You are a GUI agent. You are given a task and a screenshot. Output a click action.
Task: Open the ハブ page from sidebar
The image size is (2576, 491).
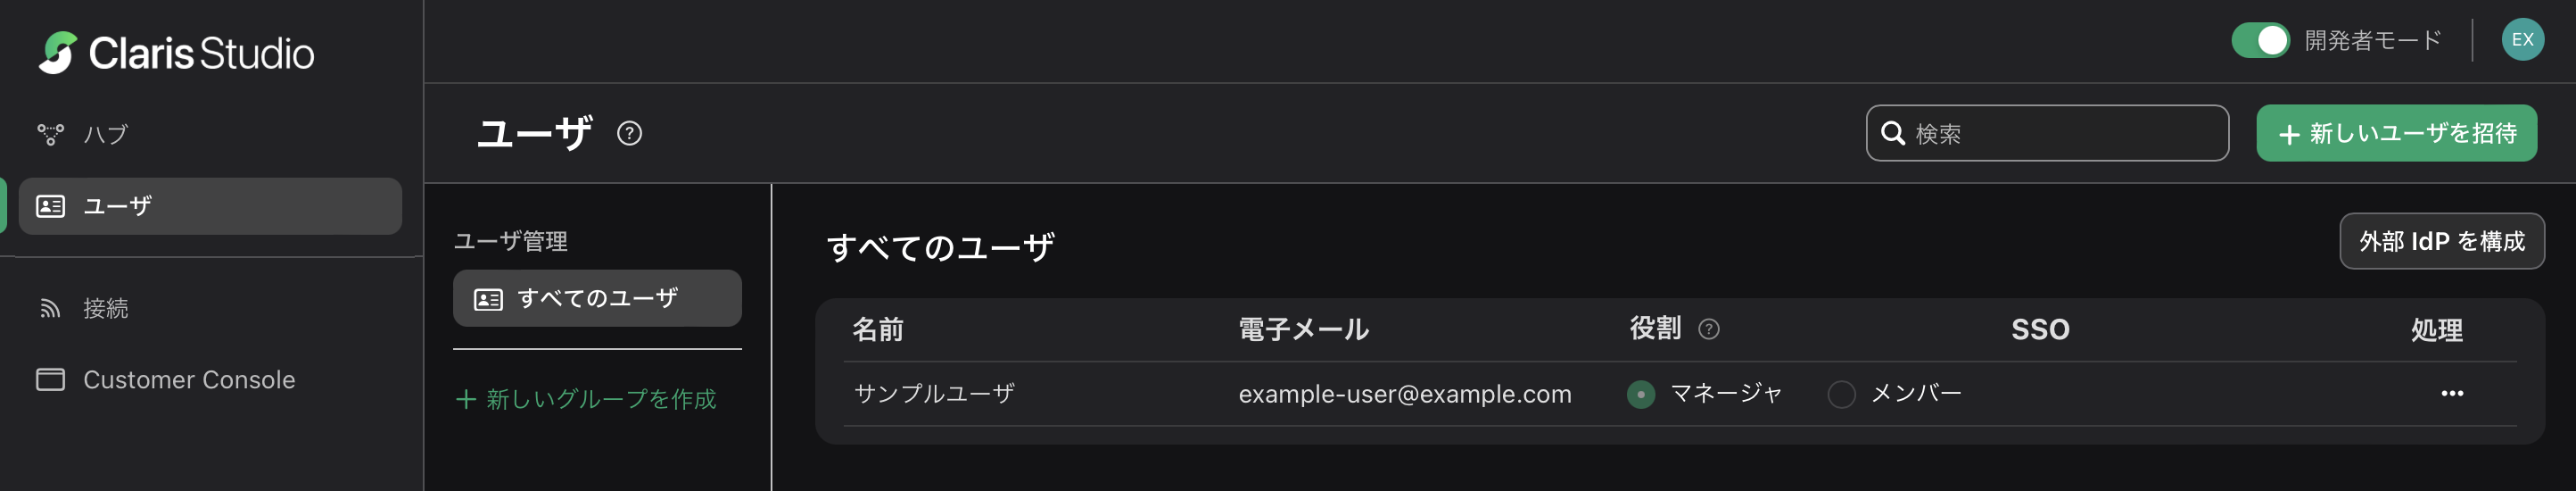[105, 134]
